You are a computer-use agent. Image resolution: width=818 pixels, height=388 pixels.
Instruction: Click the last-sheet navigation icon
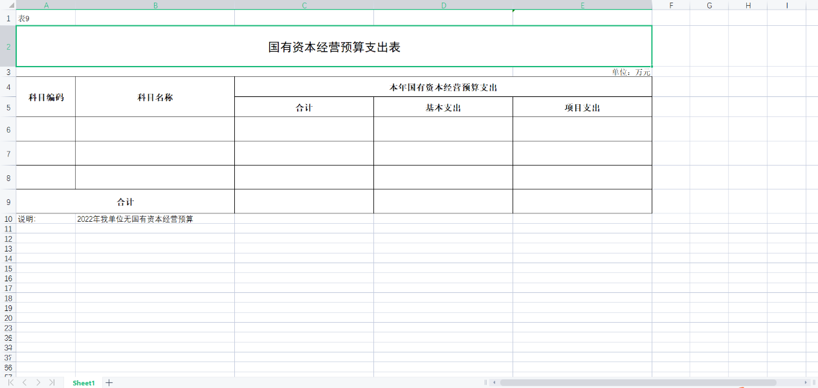[52, 383]
